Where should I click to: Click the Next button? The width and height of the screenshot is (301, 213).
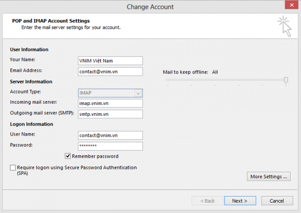[x=240, y=201]
